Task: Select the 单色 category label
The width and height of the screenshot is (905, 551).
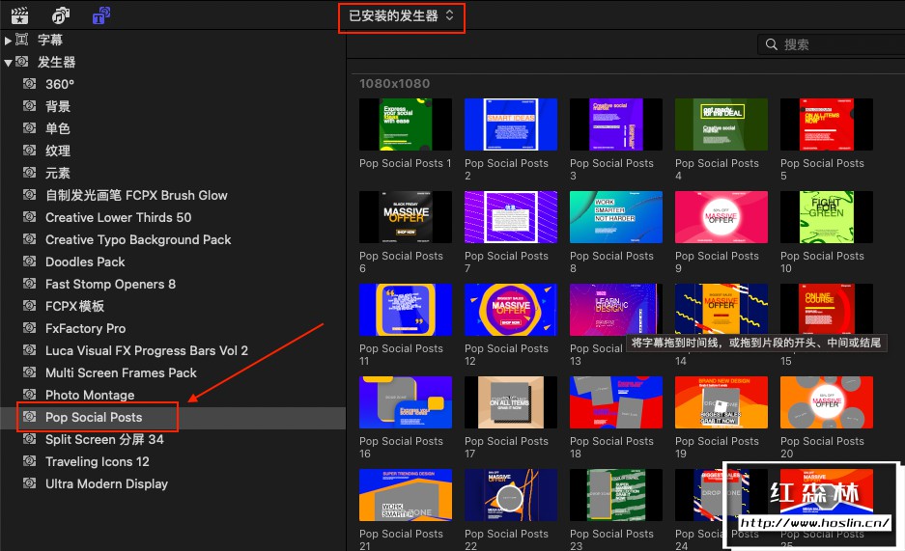Action: click(x=58, y=128)
